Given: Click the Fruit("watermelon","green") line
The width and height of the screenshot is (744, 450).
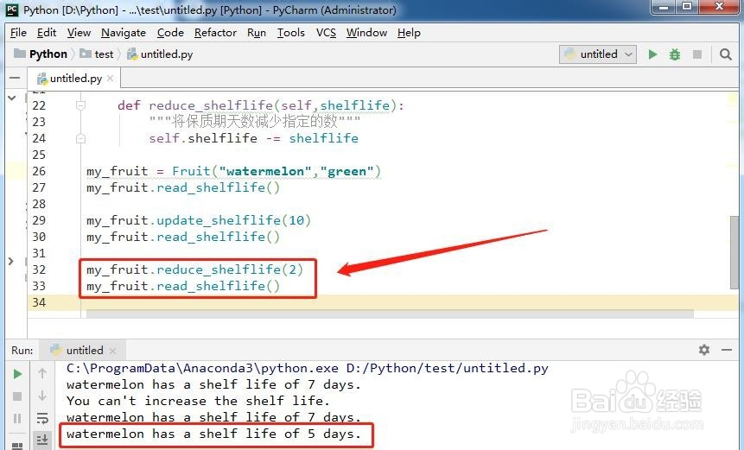Looking at the screenshot, I should click(233, 171).
